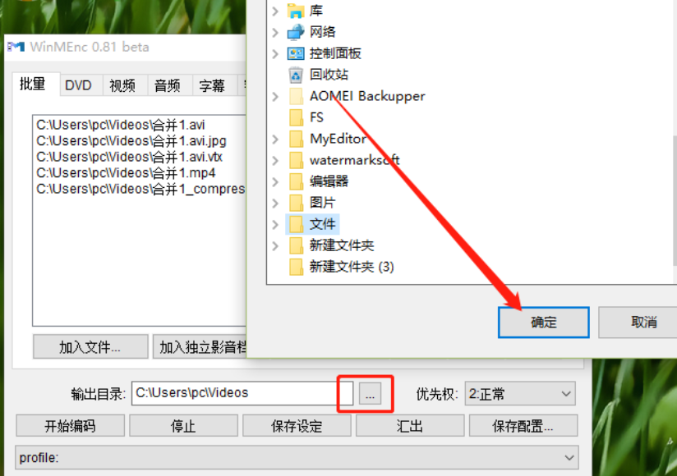
Task: Expand the watermarksoft folder chevron
Action: coord(275,160)
